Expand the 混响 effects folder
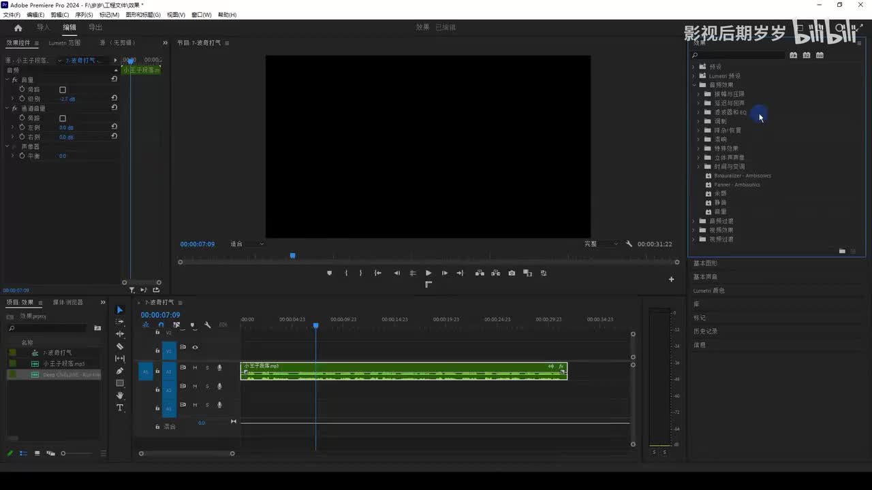872x490 pixels. tap(698, 140)
